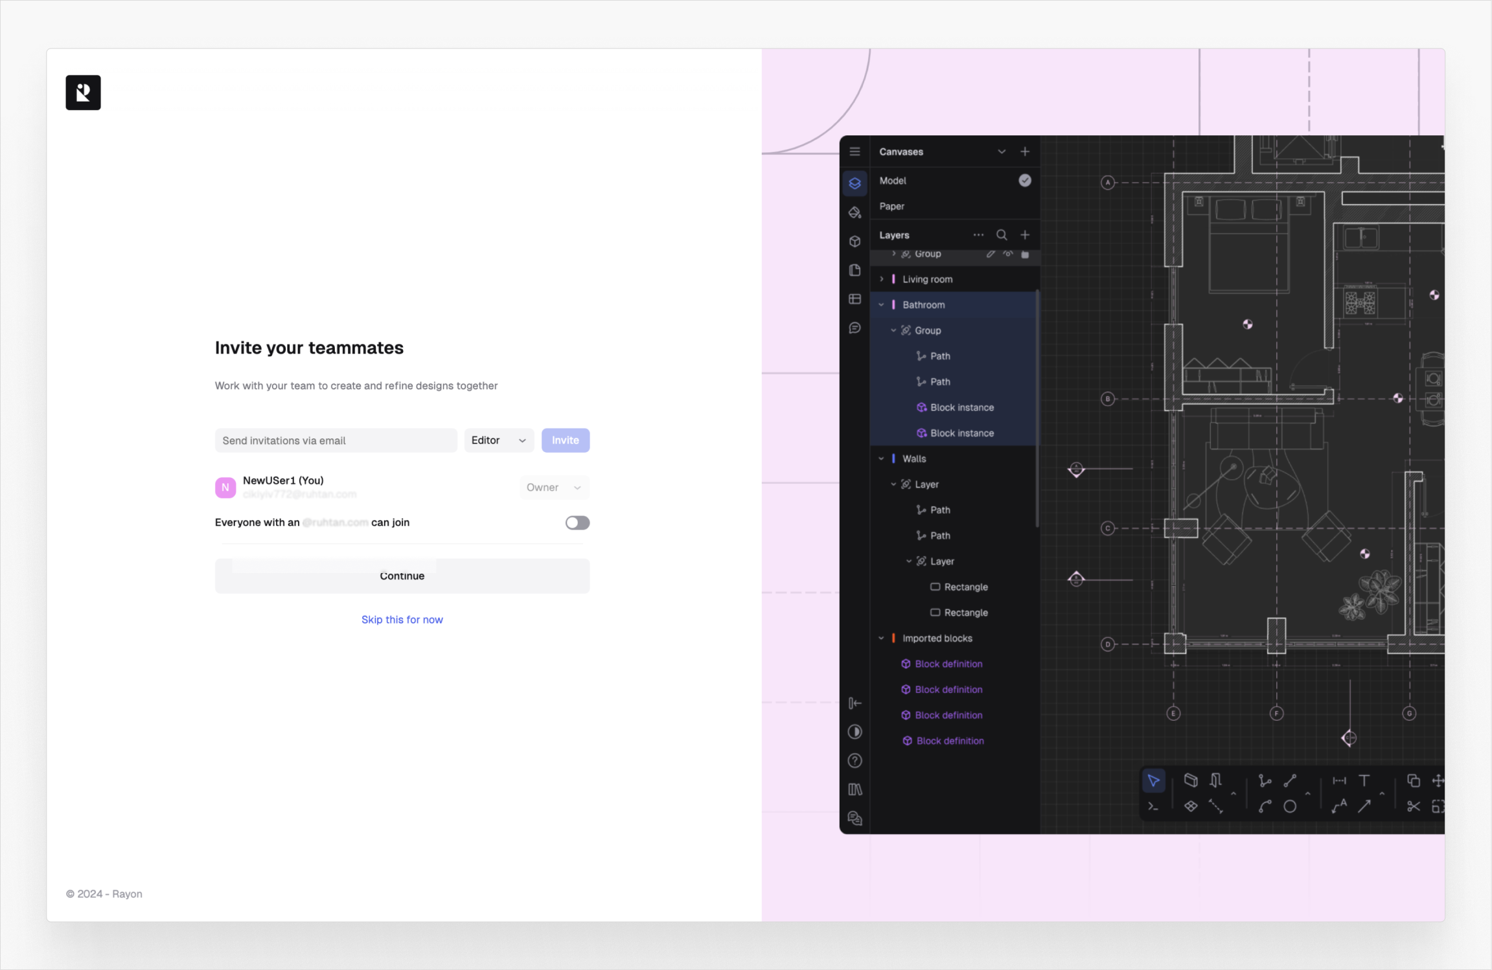Toggle visibility eye on top Group row
Image resolution: width=1492 pixels, height=970 pixels.
click(x=1007, y=254)
